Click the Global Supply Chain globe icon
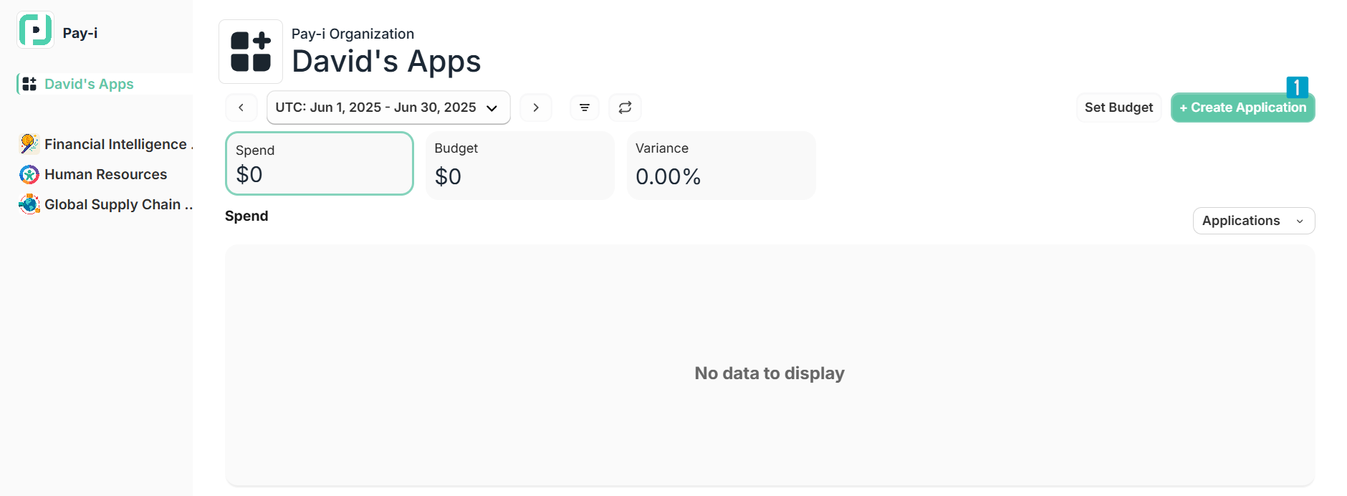The height and width of the screenshot is (496, 1347). pos(29,204)
